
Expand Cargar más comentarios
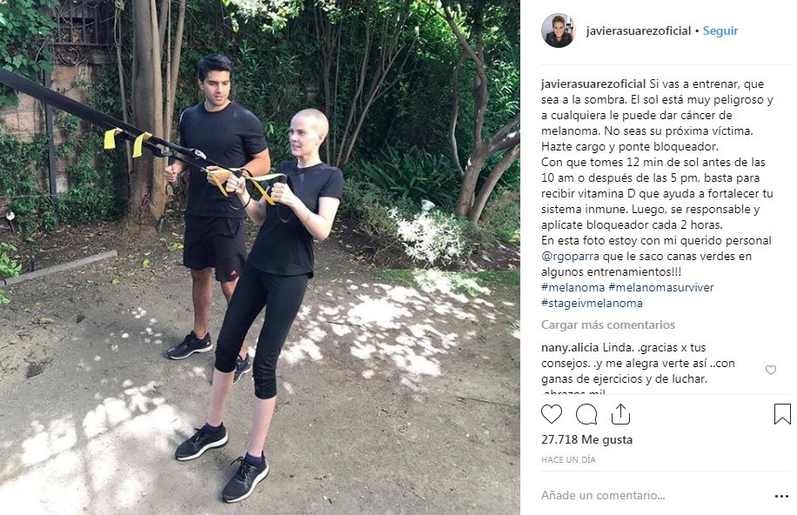coord(608,324)
